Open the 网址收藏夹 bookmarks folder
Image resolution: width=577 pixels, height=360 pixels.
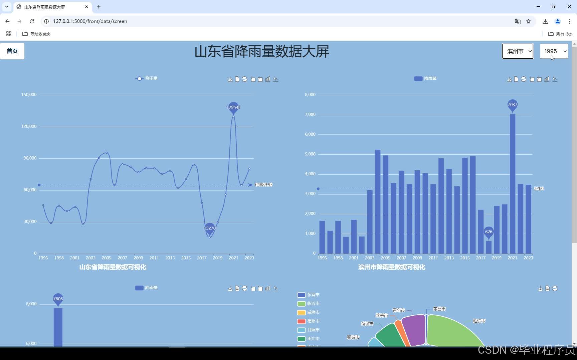click(36, 34)
